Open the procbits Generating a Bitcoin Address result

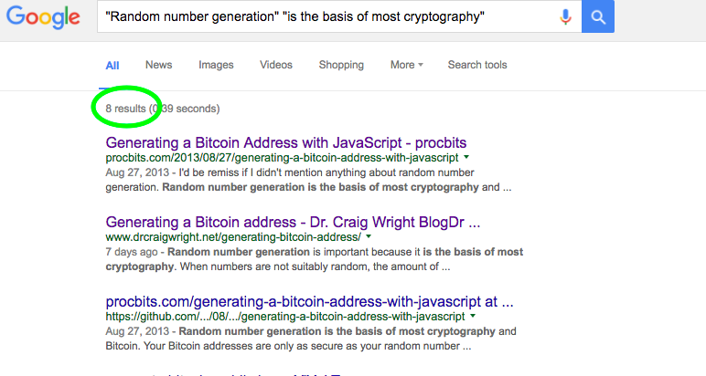click(286, 142)
